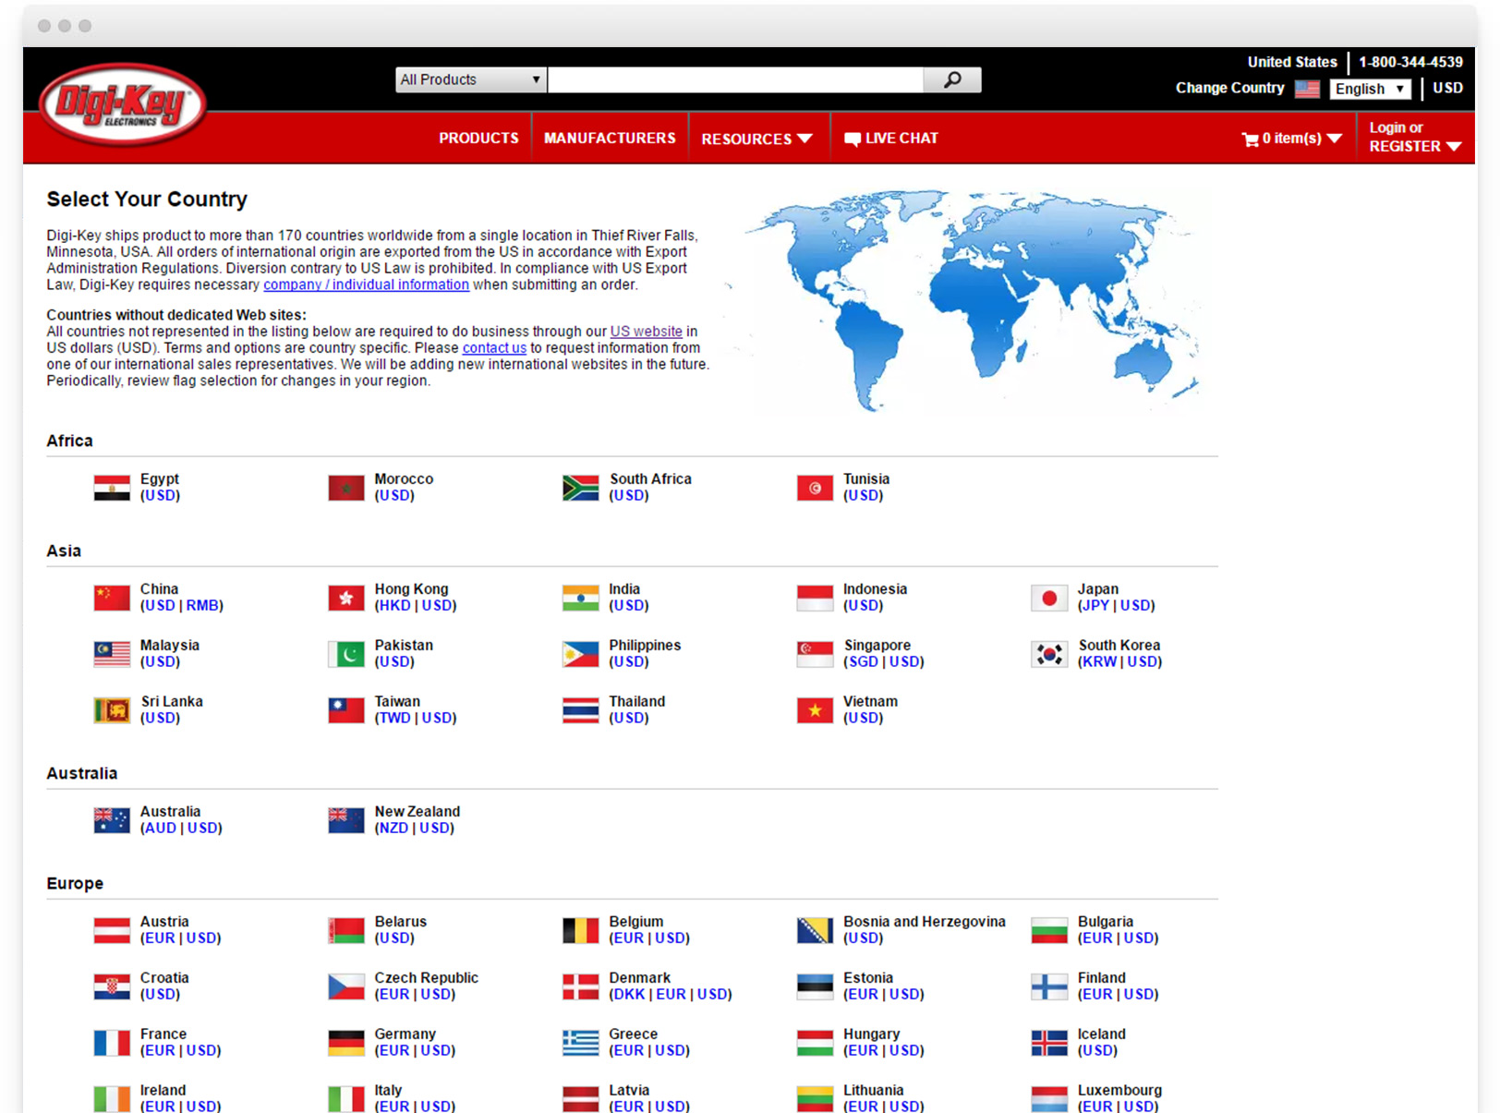Click the magnifying glass search button
Viewport: 1500px width, 1113px height.
click(952, 79)
